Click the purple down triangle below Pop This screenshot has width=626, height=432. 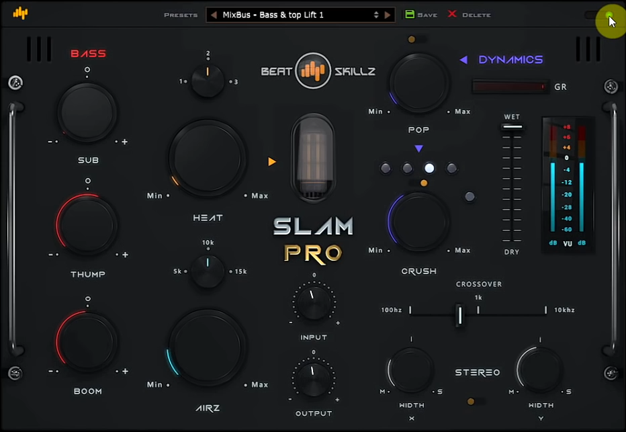[418, 148]
